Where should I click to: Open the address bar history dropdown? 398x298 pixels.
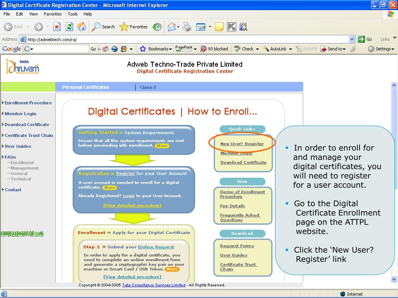click(x=352, y=39)
